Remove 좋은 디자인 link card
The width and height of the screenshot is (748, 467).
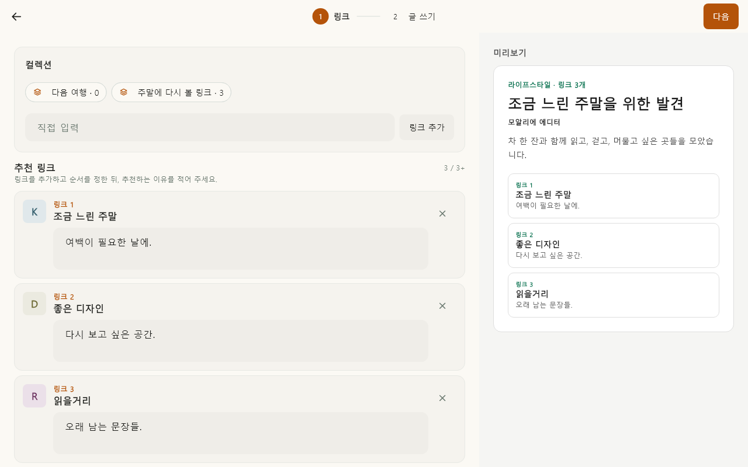point(442,306)
